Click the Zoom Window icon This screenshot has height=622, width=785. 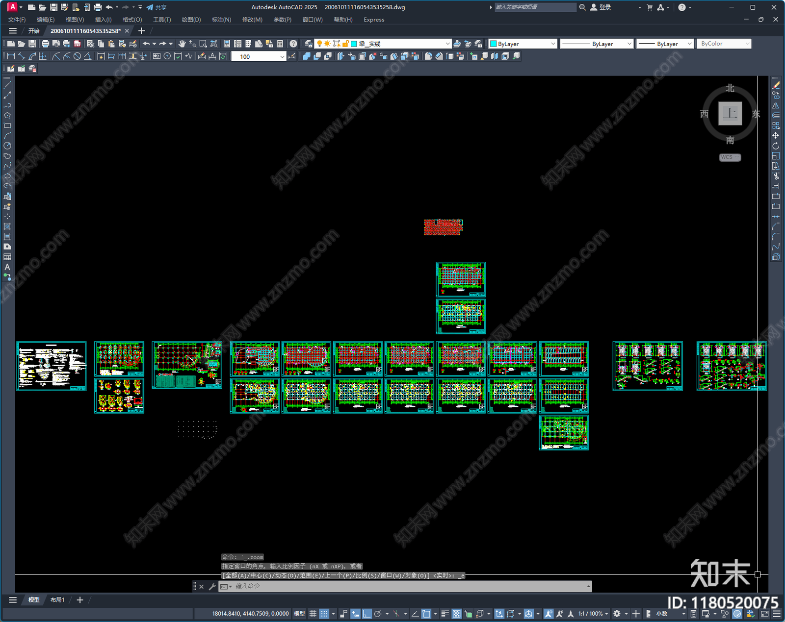pyautogui.click(x=203, y=44)
